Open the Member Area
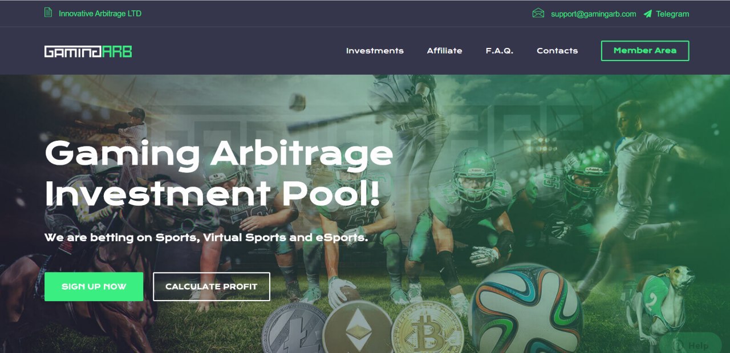This screenshot has height=353, width=730. coord(645,51)
